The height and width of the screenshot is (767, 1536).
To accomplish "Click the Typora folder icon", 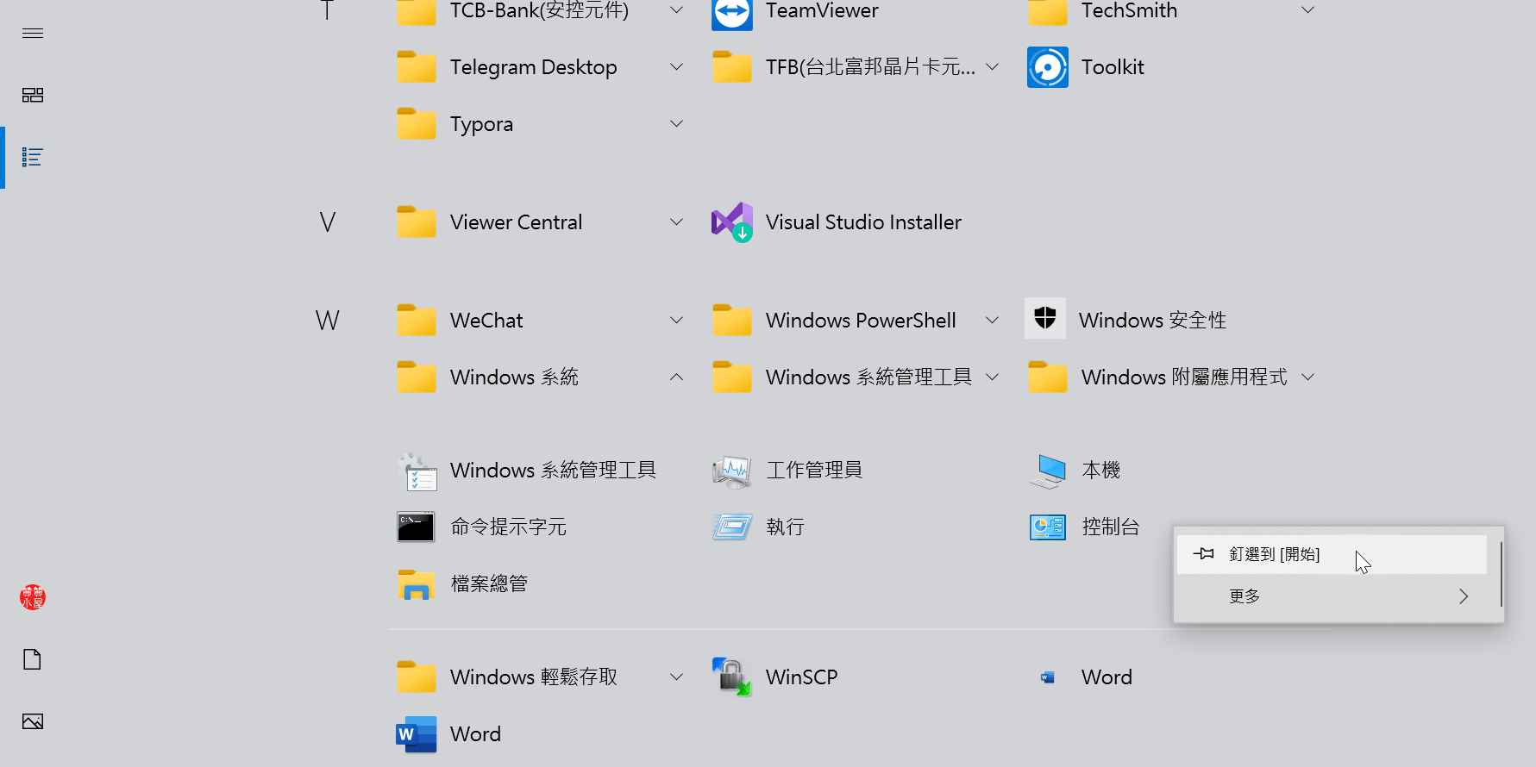I will pos(417,123).
